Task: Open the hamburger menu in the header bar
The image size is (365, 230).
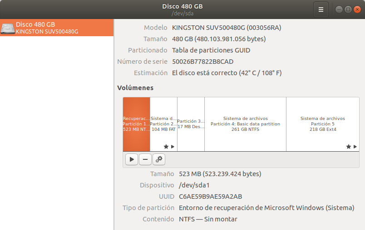Action: pyautogui.click(x=321, y=10)
